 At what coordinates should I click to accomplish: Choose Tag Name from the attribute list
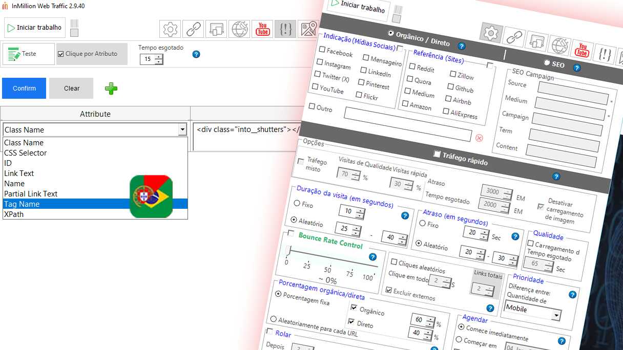(22, 204)
